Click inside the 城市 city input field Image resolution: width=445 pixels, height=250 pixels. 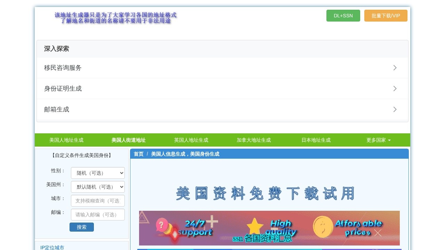click(98, 201)
